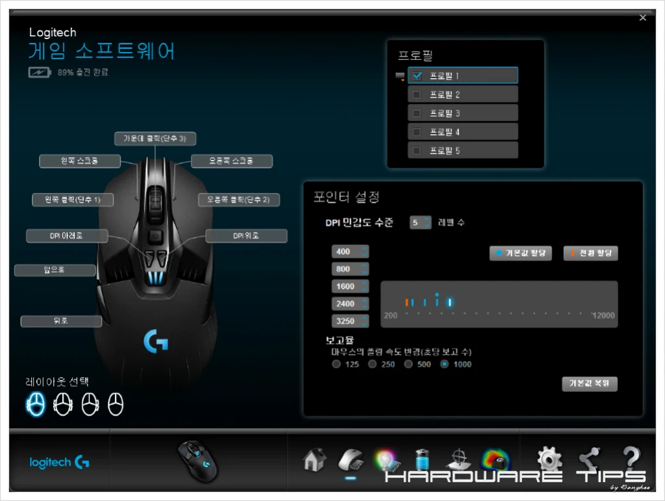The height and width of the screenshot is (501, 665).
Task: Select the fourth mouse layout icon
Action: (116, 404)
